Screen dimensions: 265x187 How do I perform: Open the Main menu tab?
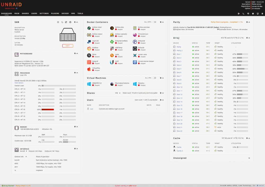[x=17, y=13]
